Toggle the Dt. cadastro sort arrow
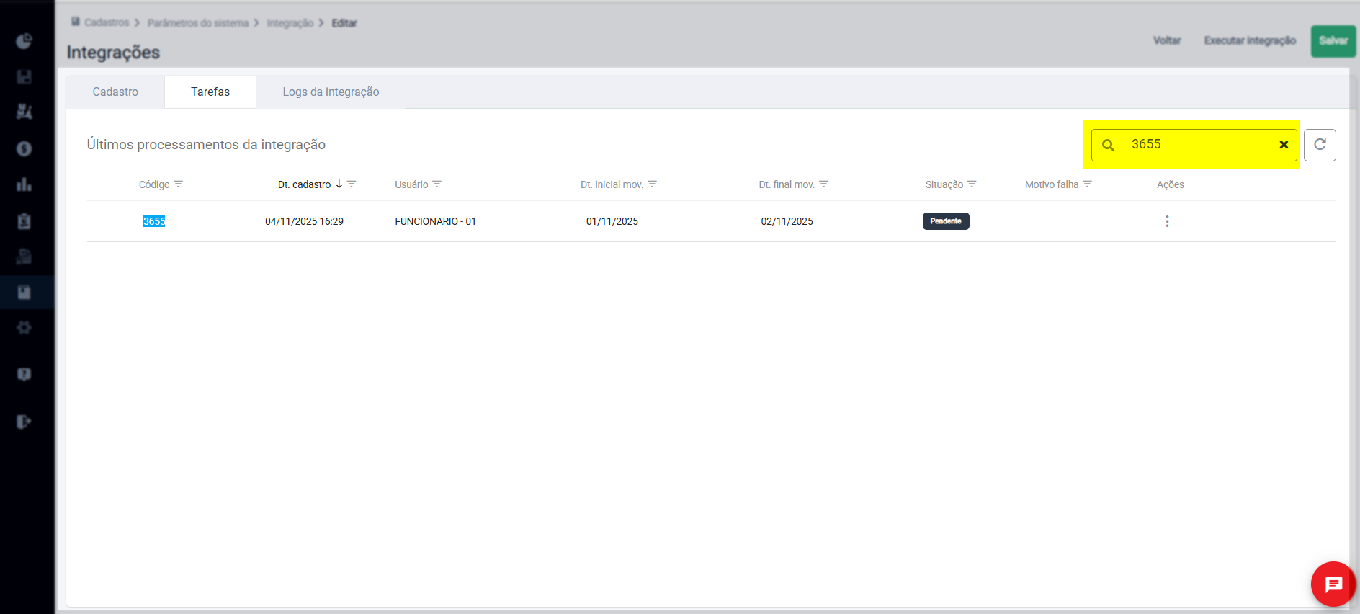 click(x=339, y=184)
